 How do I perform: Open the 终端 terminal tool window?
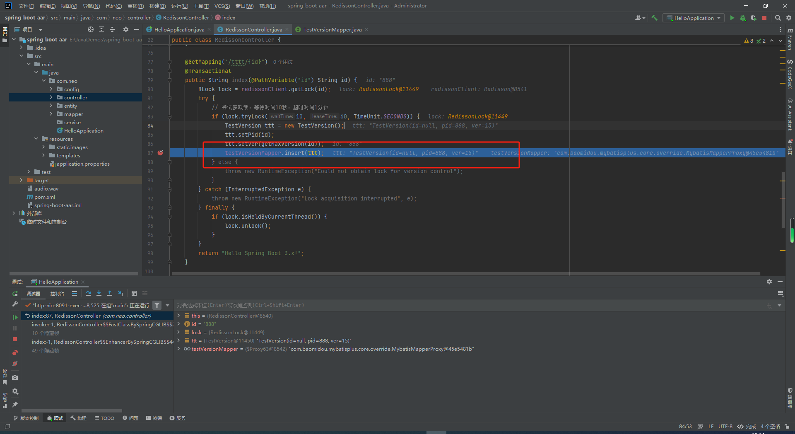point(154,418)
